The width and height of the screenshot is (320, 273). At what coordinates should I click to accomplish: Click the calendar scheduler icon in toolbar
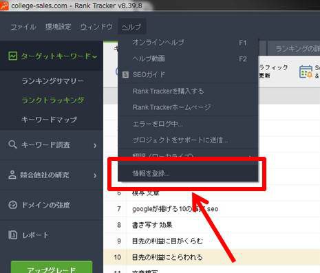pyautogui.click(x=306, y=72)
